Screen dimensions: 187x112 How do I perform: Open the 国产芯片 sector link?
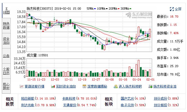pyautogui.click(x=127, y=99)
